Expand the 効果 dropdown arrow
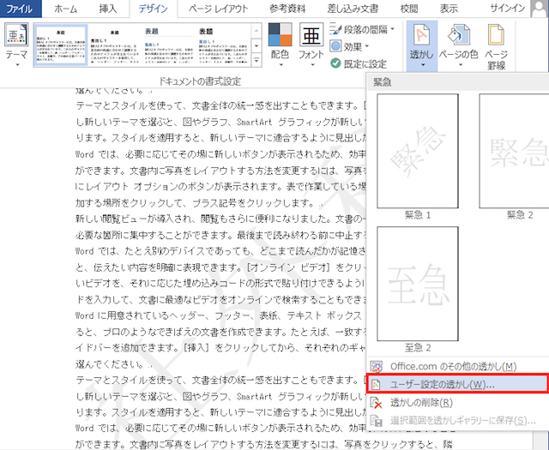This screenshot has height=450, width=549. pyautogui.click(x=366, y=46)
